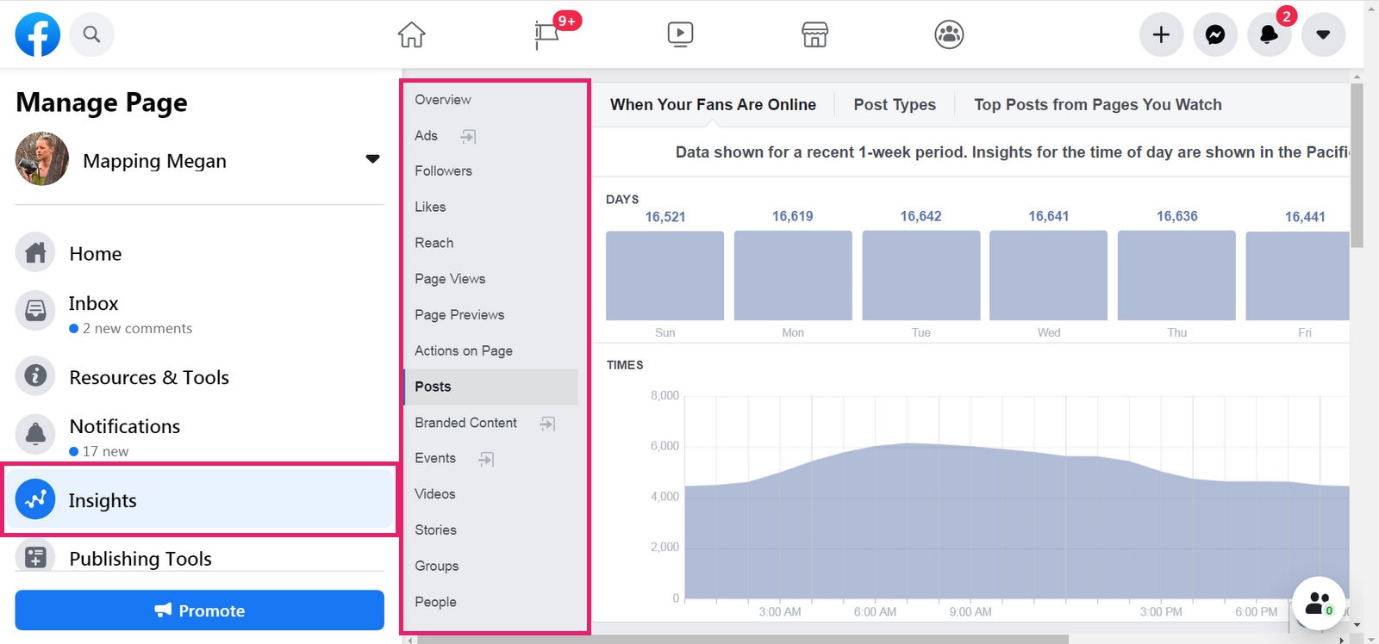Click the Create plus button
Viewport: 1379px width, 644px height.
[x=1161, y=34]
